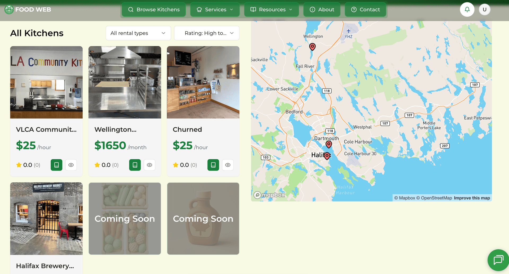Click Improve this map link

coord(472,198)
